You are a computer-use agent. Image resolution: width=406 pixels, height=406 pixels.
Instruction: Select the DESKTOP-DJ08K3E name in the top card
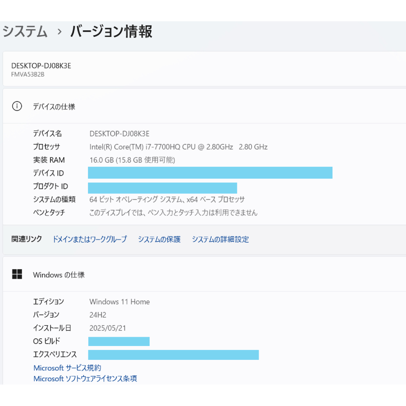[41, 66]
